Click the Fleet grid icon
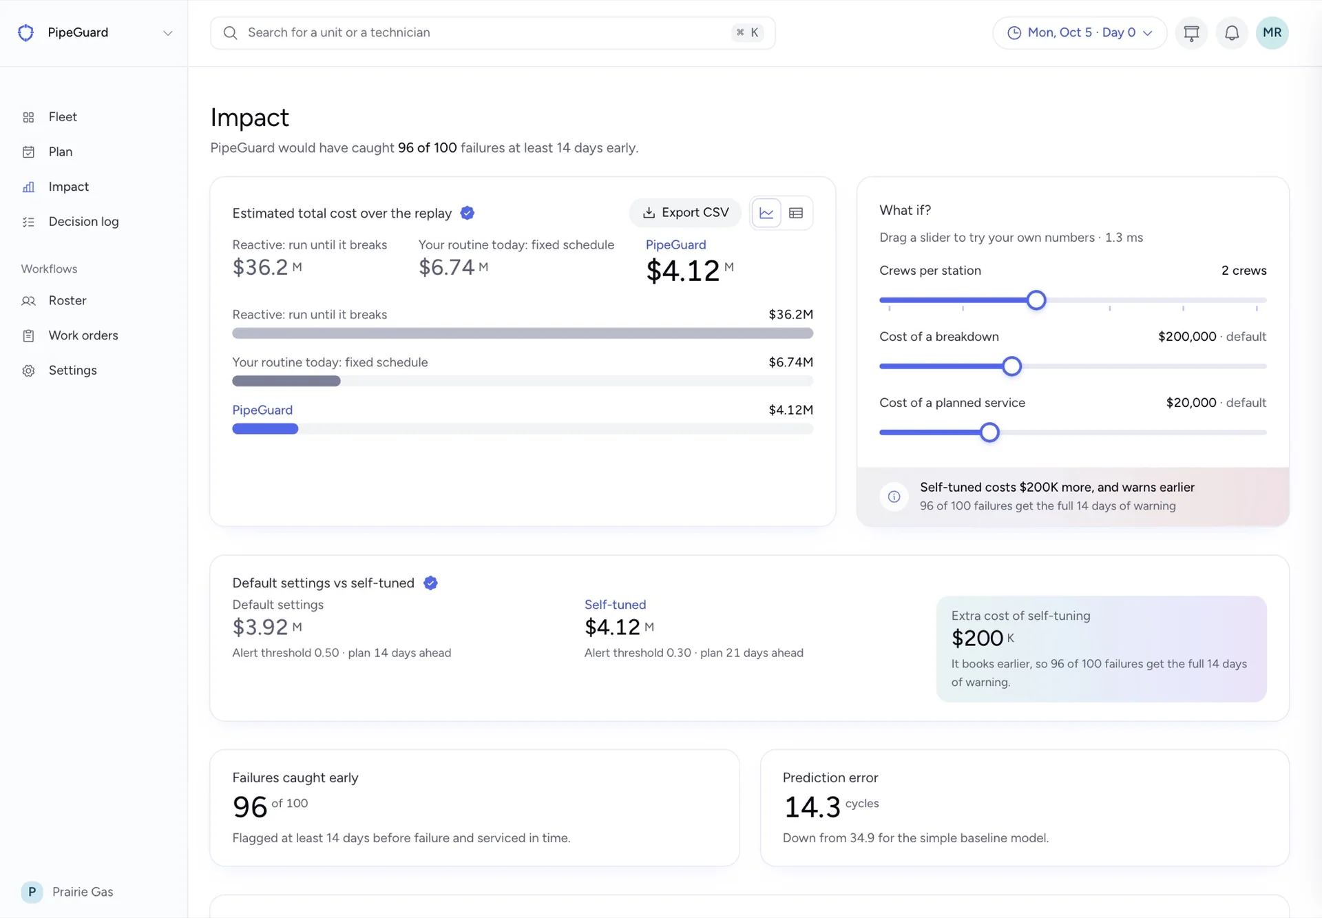Screen dimensions: 1322x918 click(28, 117)
